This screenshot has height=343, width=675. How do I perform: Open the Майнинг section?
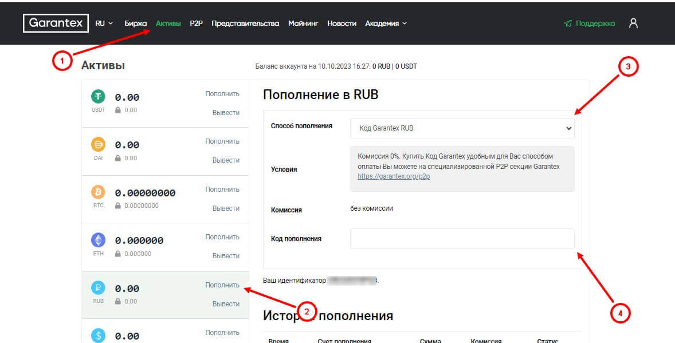(303, 23)
